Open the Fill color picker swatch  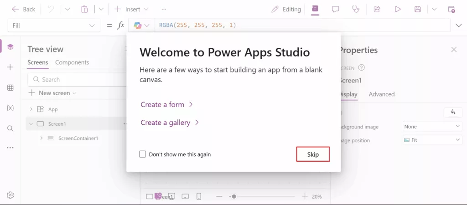pyautogui.click(x=453, y=112)
